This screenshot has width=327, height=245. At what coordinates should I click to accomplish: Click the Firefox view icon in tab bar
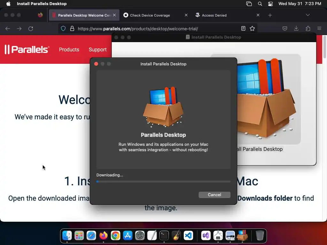click(40, 15)
